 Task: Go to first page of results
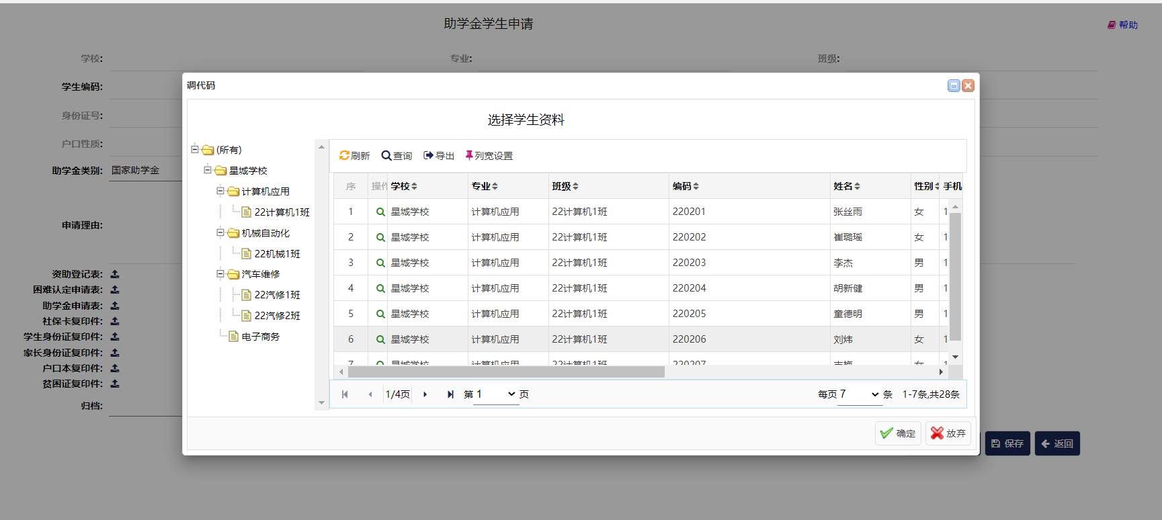tap(345, 394)
